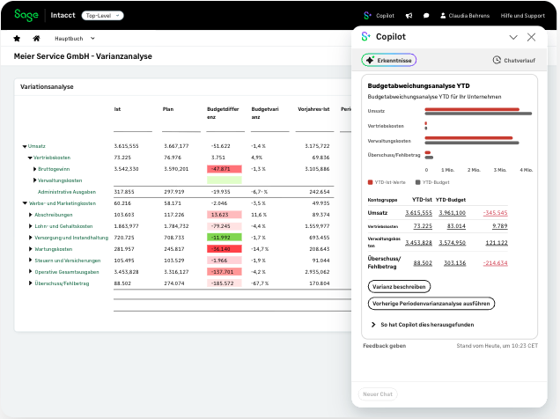Click the Feedback geben link
Viewport: 560px width, 419px height.
(384, 346)
